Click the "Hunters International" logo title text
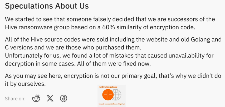 click(x=108, y=87)
